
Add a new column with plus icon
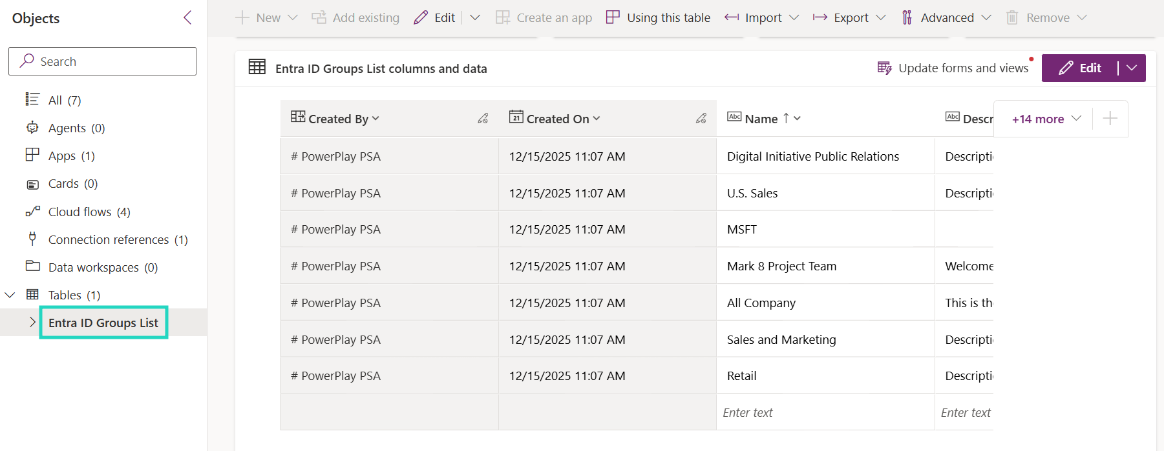[x=1110, y=119]
